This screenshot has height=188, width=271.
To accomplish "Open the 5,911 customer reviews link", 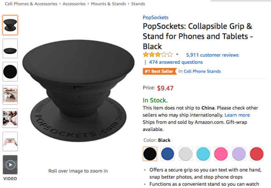I will point(212,55).
